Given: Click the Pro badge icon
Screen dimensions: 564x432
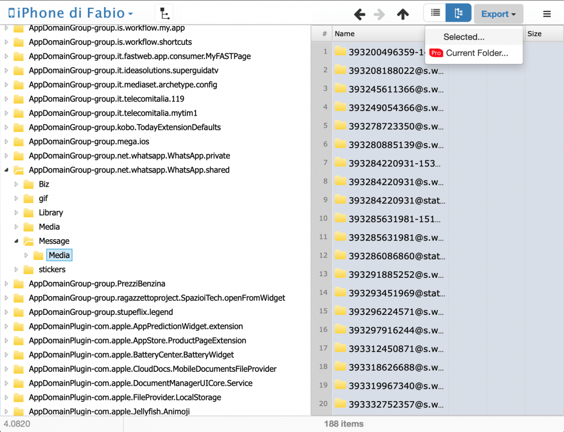Looking at the screenshot, I should point(436,53).
